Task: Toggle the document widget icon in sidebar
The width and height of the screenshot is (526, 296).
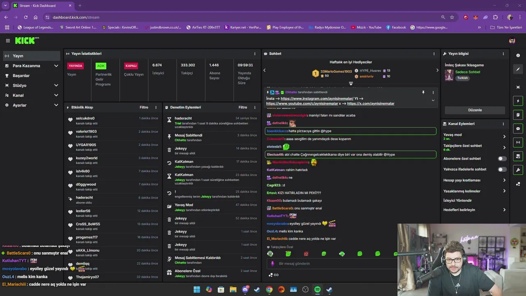Action: click(518, 115)
